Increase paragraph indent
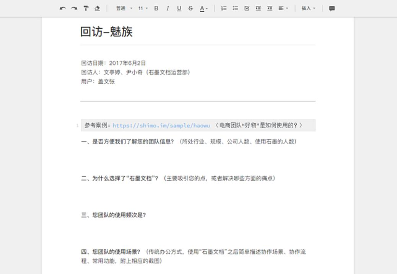This screenshot has height=274, width=397. point(258,8)
